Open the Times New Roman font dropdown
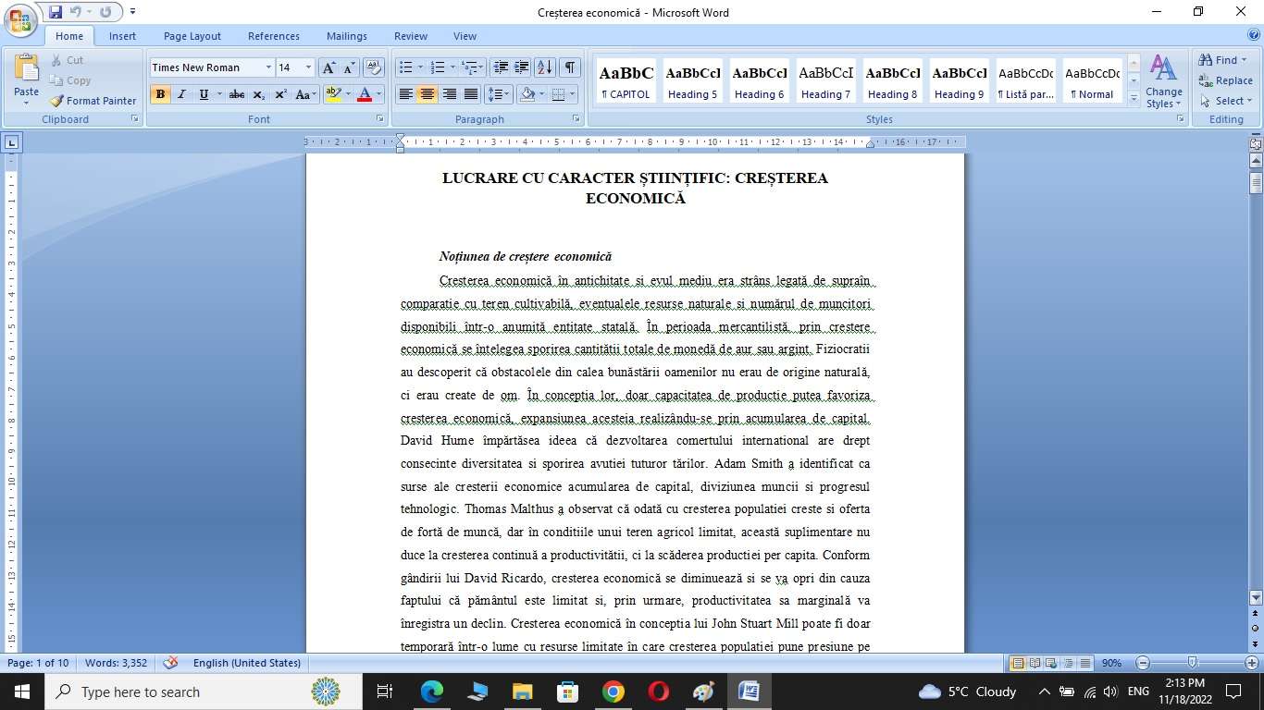Viewport: 1264px width, 710px height. click(268, 67)
